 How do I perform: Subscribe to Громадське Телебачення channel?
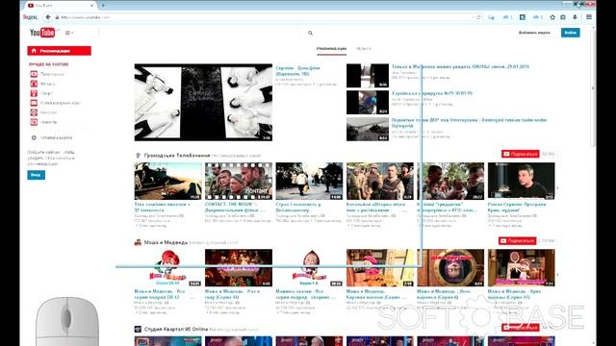520,154
